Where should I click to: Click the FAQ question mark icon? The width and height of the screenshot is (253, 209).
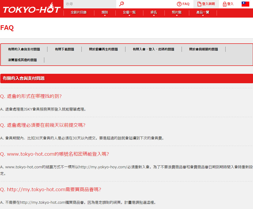click(x=179, y=4)
